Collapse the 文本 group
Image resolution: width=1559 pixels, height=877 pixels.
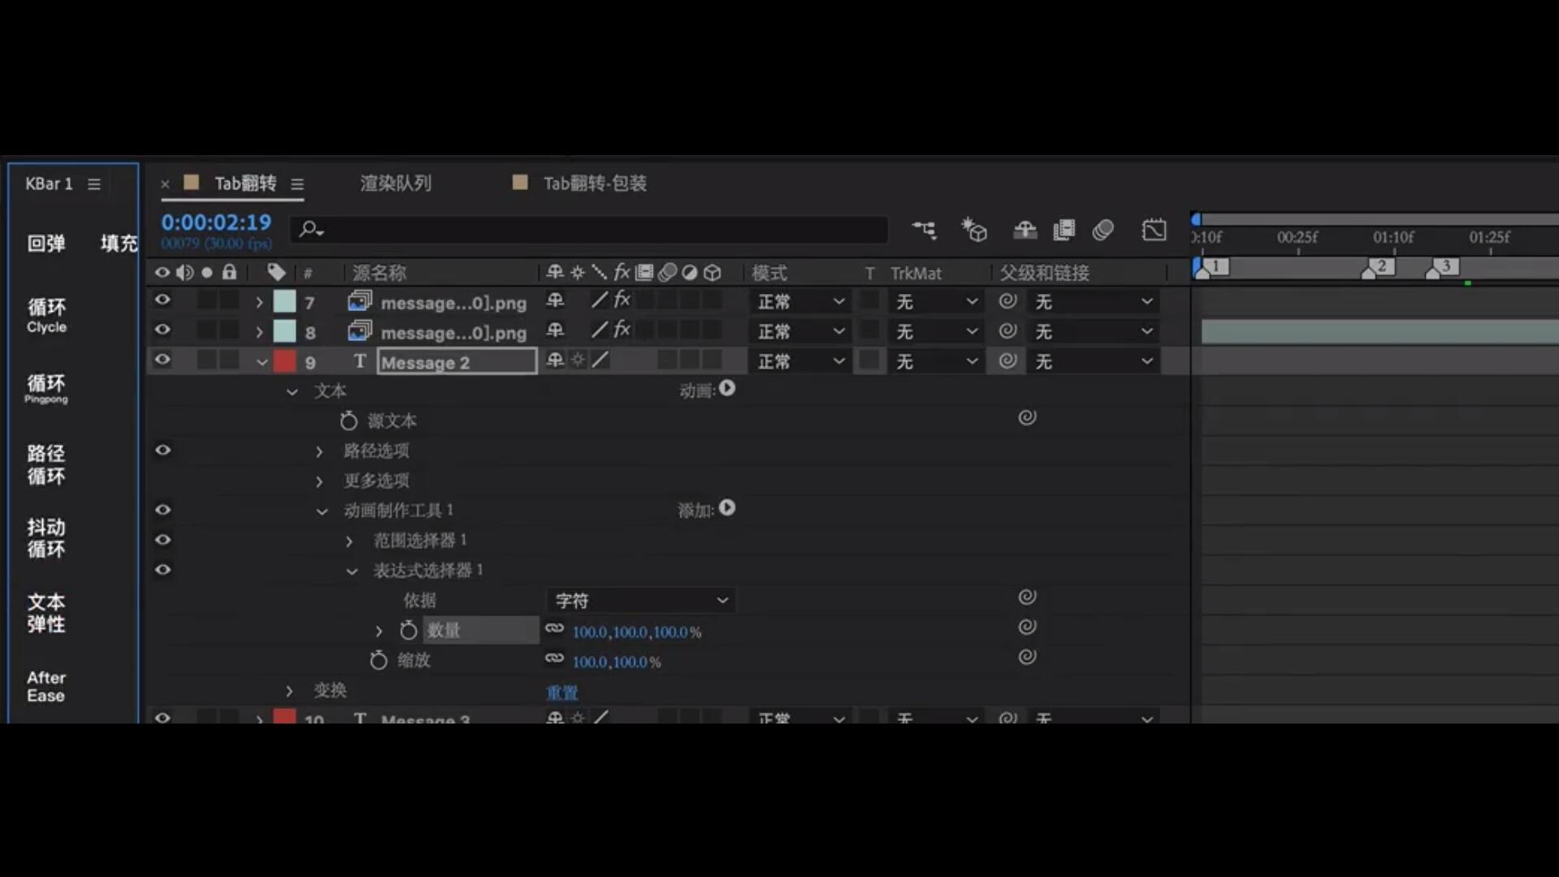click(x=292, y=391)
